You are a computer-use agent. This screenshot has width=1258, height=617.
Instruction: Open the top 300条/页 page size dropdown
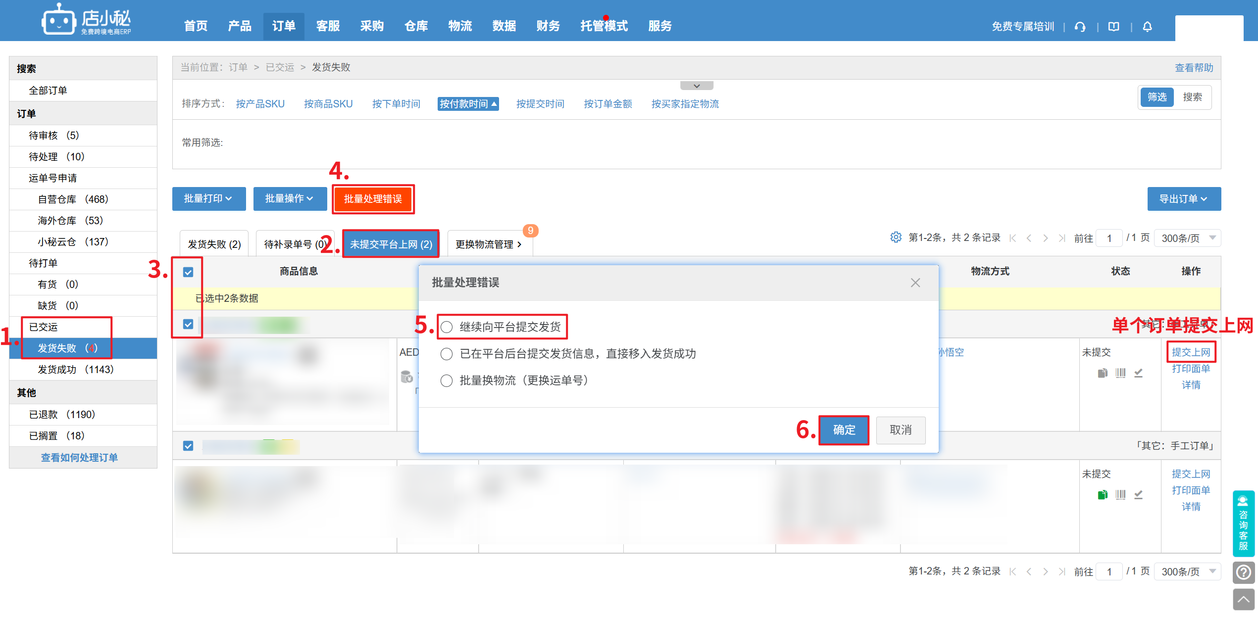[1187, 238]
